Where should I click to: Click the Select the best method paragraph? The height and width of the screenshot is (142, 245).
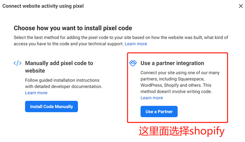[121, 41]
